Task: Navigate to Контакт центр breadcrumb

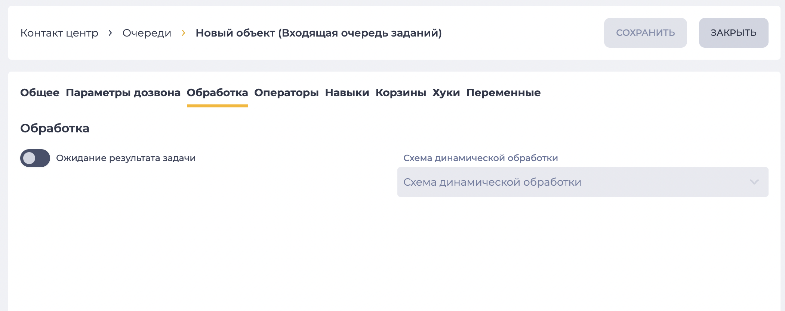Action: tap(59, 33)
